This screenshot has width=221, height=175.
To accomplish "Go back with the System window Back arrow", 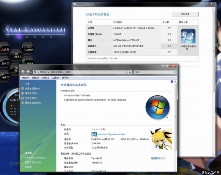I will [23, 72].
